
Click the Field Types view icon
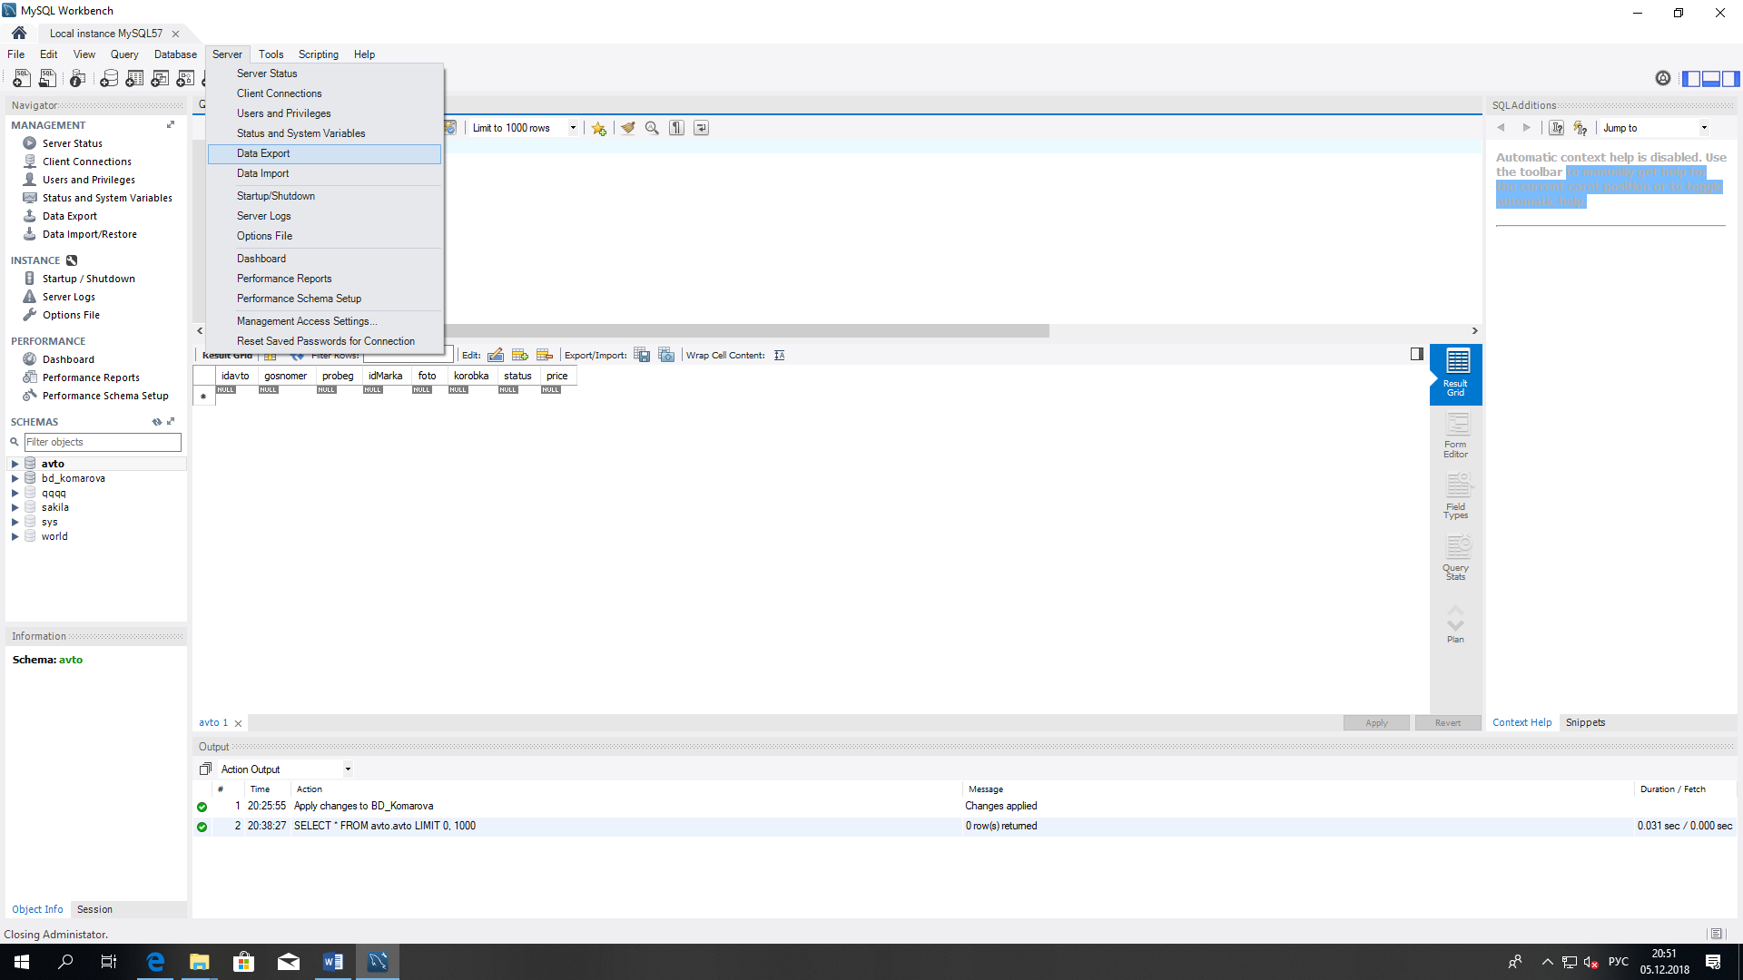point(1456,495)
